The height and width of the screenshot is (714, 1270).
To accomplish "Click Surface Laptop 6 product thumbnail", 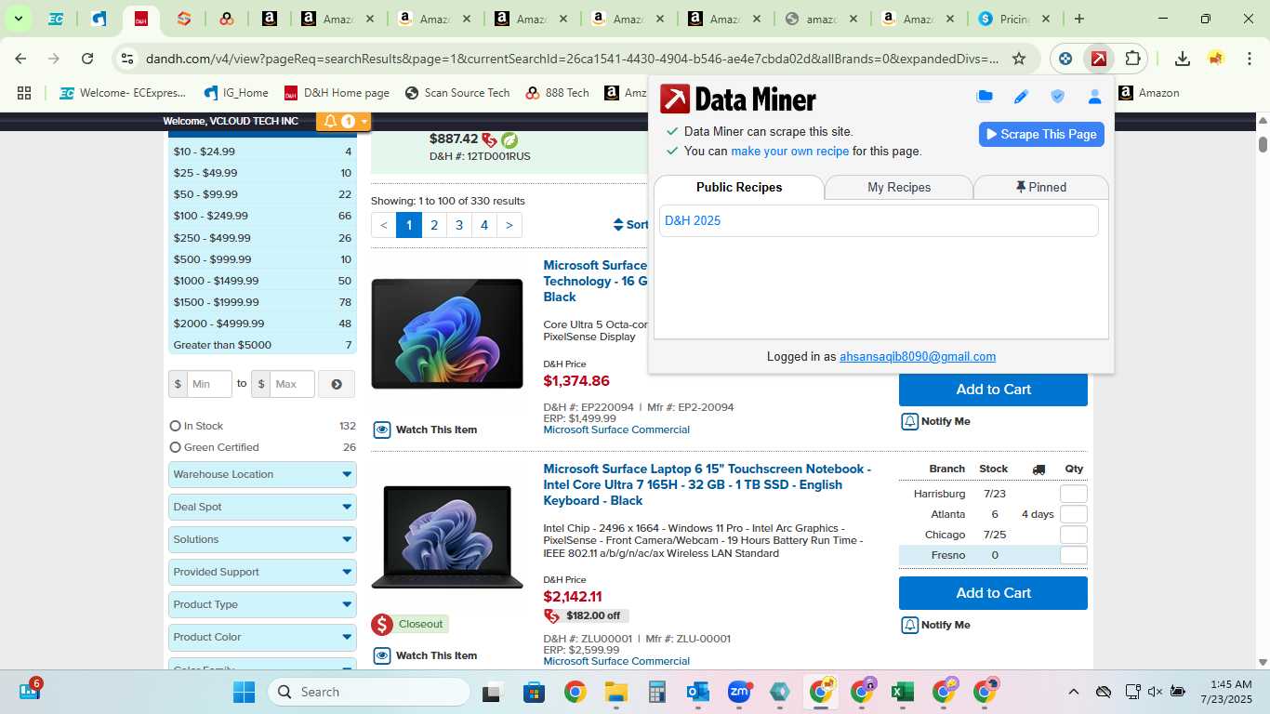I will tap(447, 537).
